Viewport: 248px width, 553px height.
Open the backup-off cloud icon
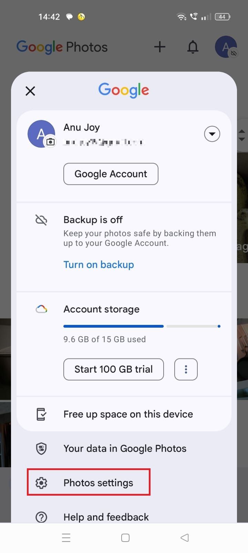point(41,219)
